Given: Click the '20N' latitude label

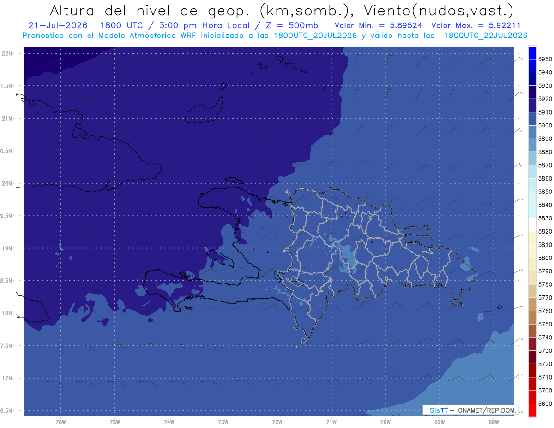Looking at the screenshot, I should coord(8,183).
